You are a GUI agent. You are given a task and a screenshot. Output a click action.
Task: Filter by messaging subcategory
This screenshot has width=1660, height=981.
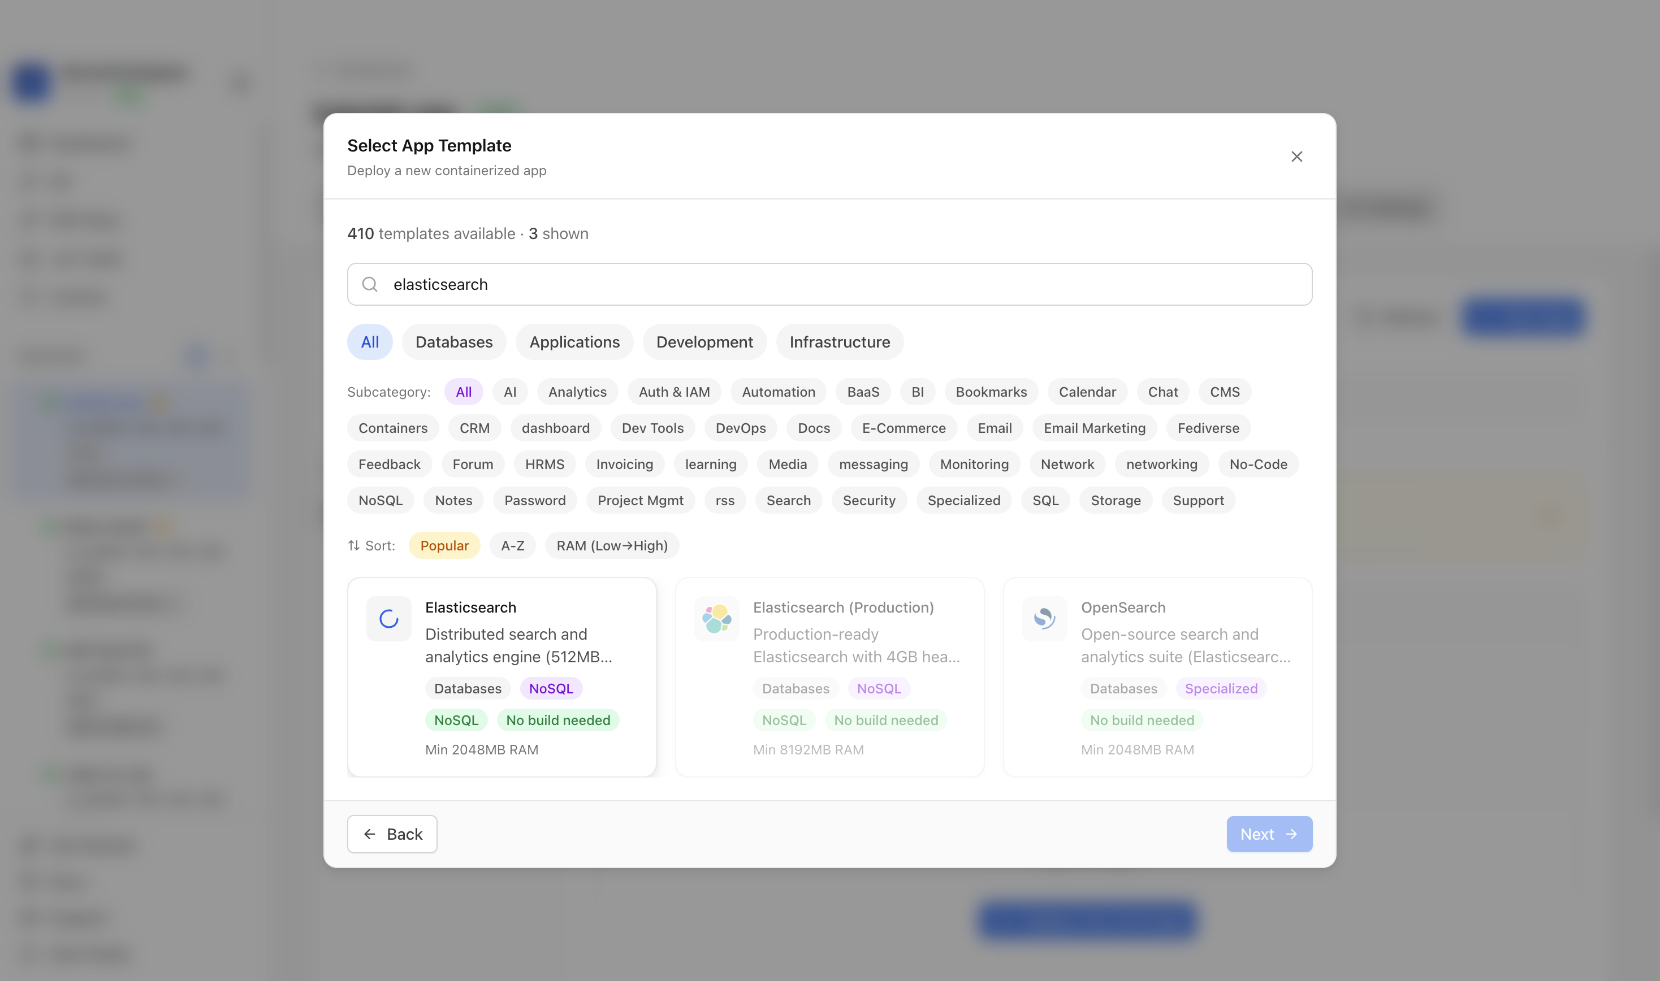[x=873, y=464]
